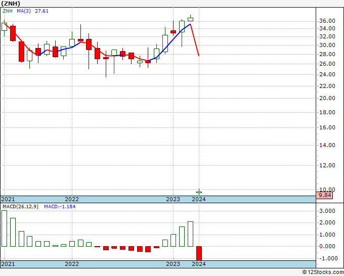This screenshot has height=276, width=344.
Task: Select 2021 on the MACD time axis
Action: click(x=8, y=264)
